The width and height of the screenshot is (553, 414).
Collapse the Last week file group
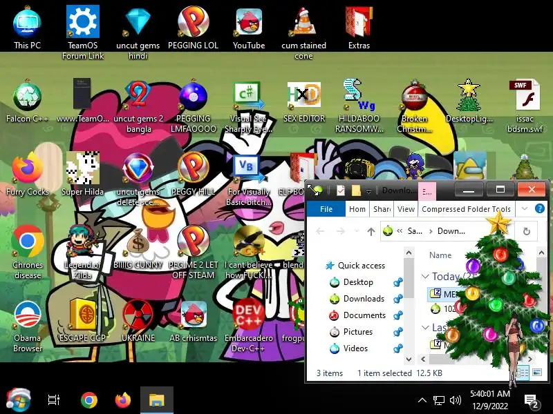click(x=425, y=328)
